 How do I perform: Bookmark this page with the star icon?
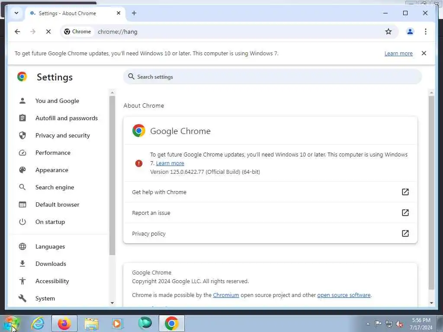[388, 32]
